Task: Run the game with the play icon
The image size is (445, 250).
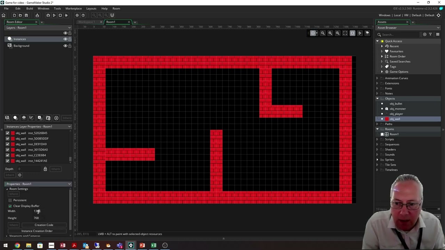Action: click(54, 15)
